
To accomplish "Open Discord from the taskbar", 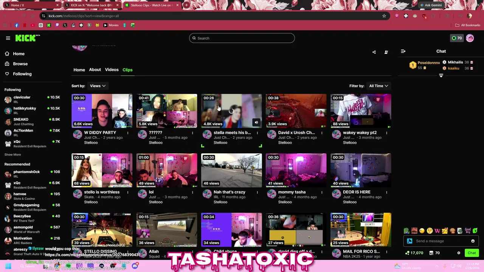I will [135, 266].
